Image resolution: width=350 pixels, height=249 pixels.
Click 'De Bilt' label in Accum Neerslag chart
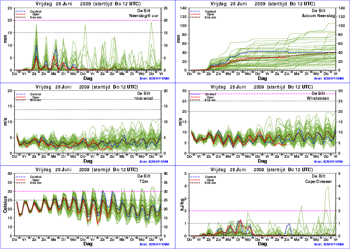coord(319,11)
